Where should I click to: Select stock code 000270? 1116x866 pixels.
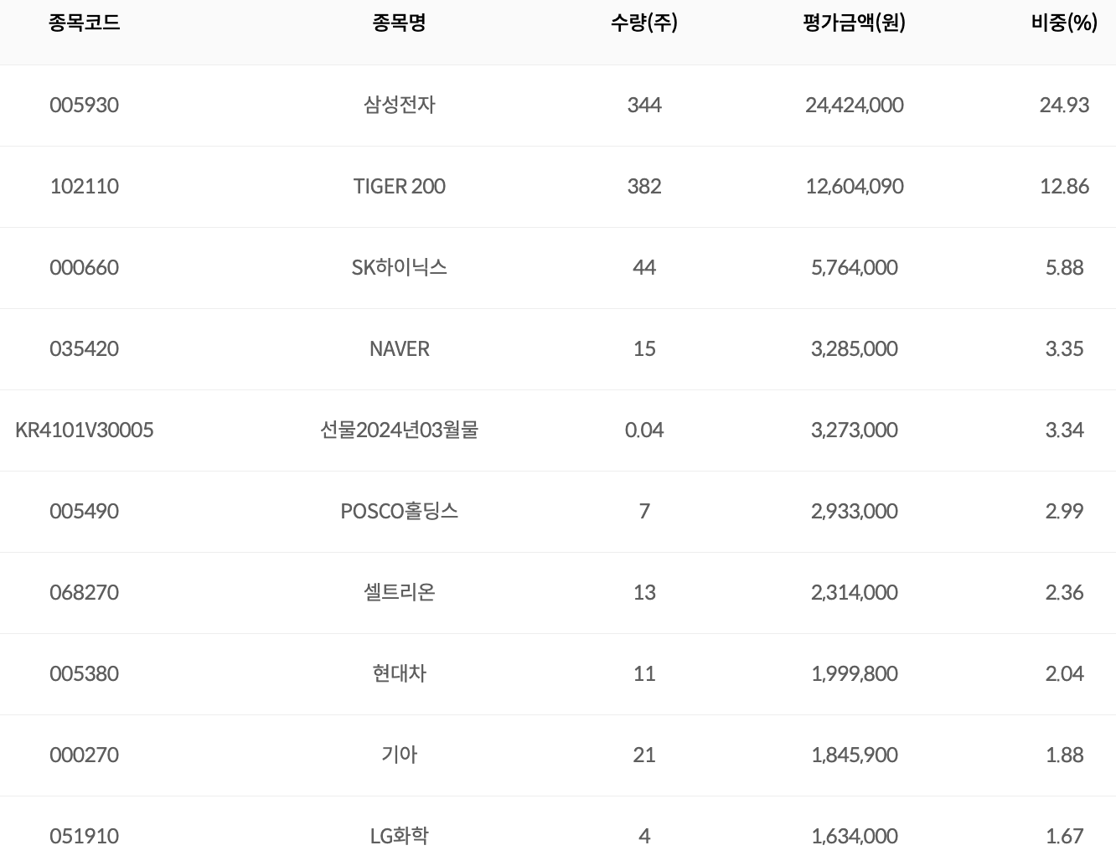[84, 755]
